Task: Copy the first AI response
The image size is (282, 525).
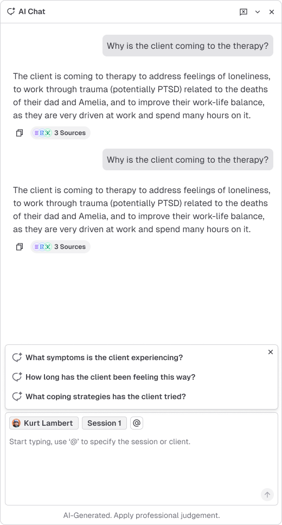Action: pos(20,133)
